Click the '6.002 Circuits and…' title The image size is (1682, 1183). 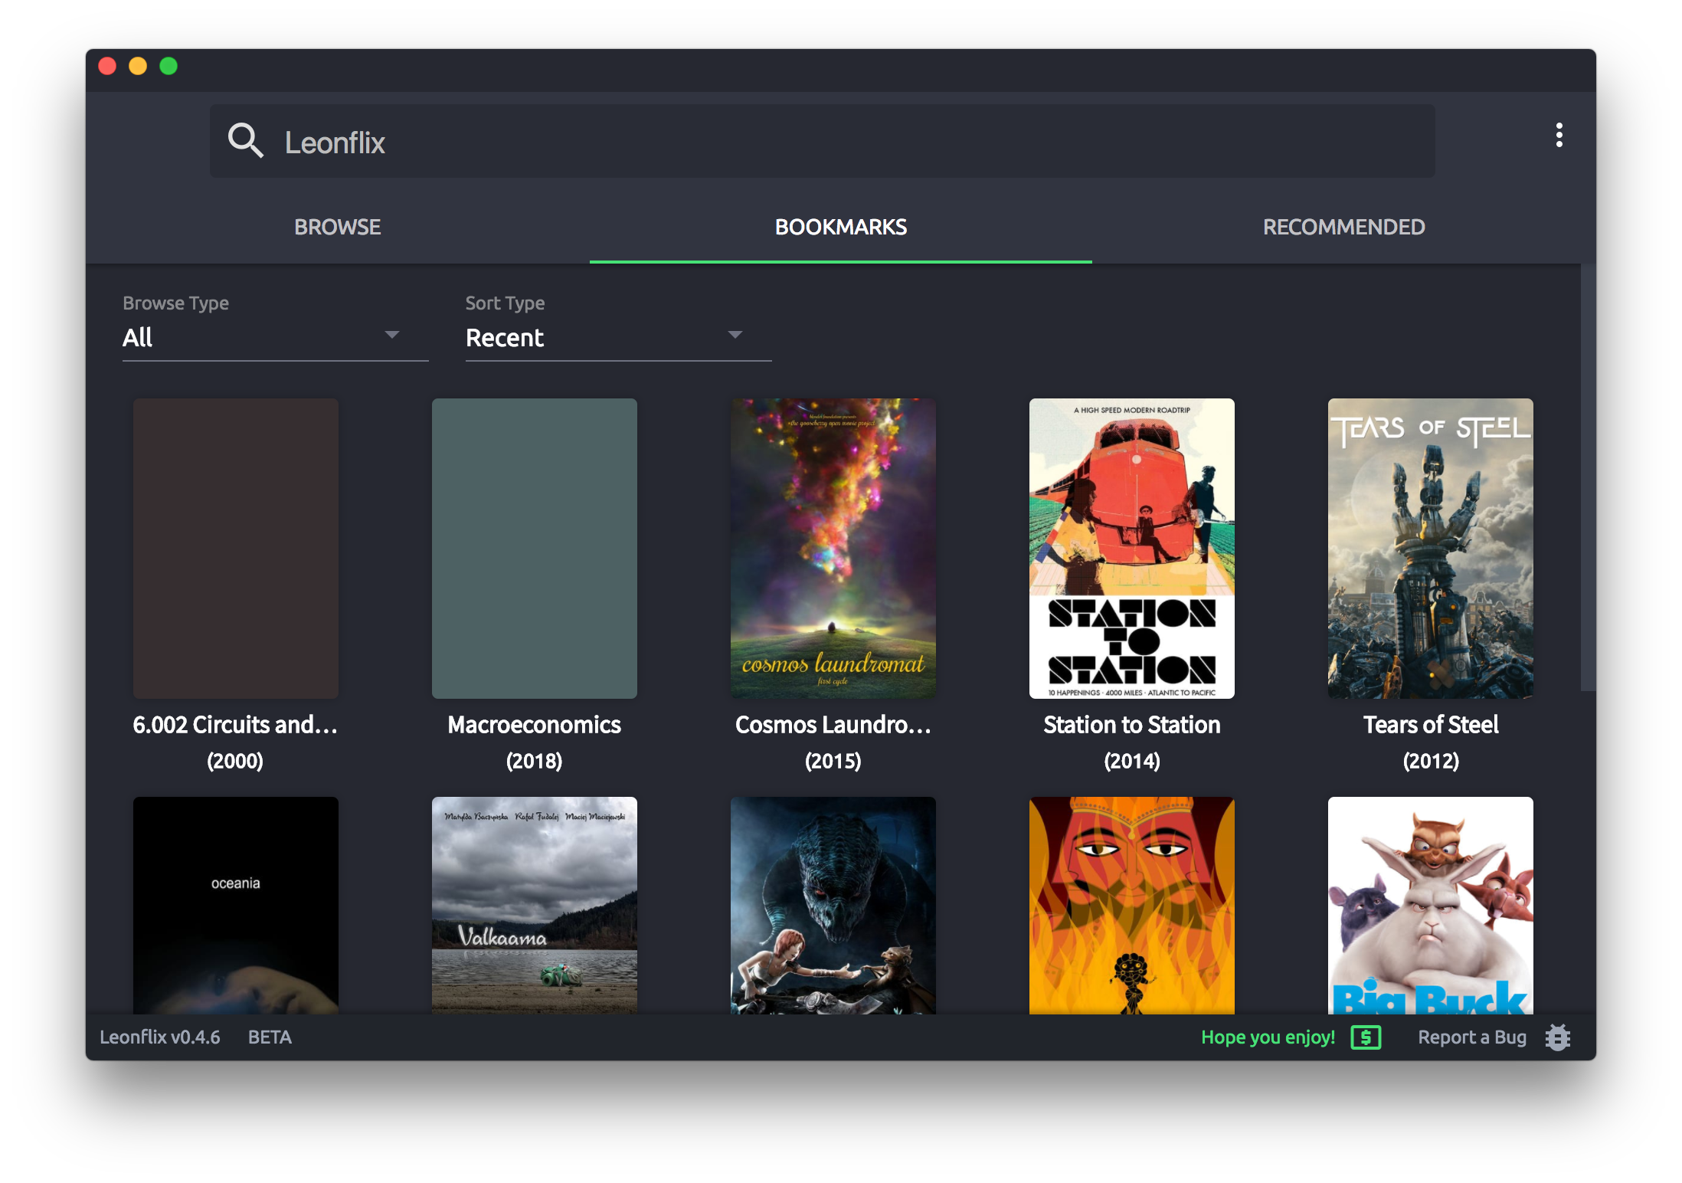235,725
